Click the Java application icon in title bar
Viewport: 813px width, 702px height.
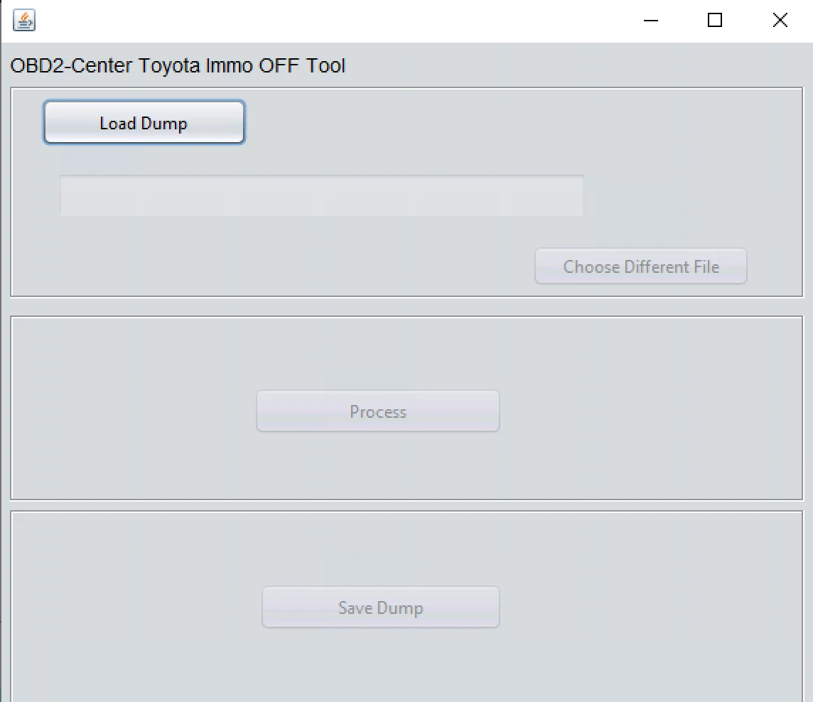[x=24, y=21]
